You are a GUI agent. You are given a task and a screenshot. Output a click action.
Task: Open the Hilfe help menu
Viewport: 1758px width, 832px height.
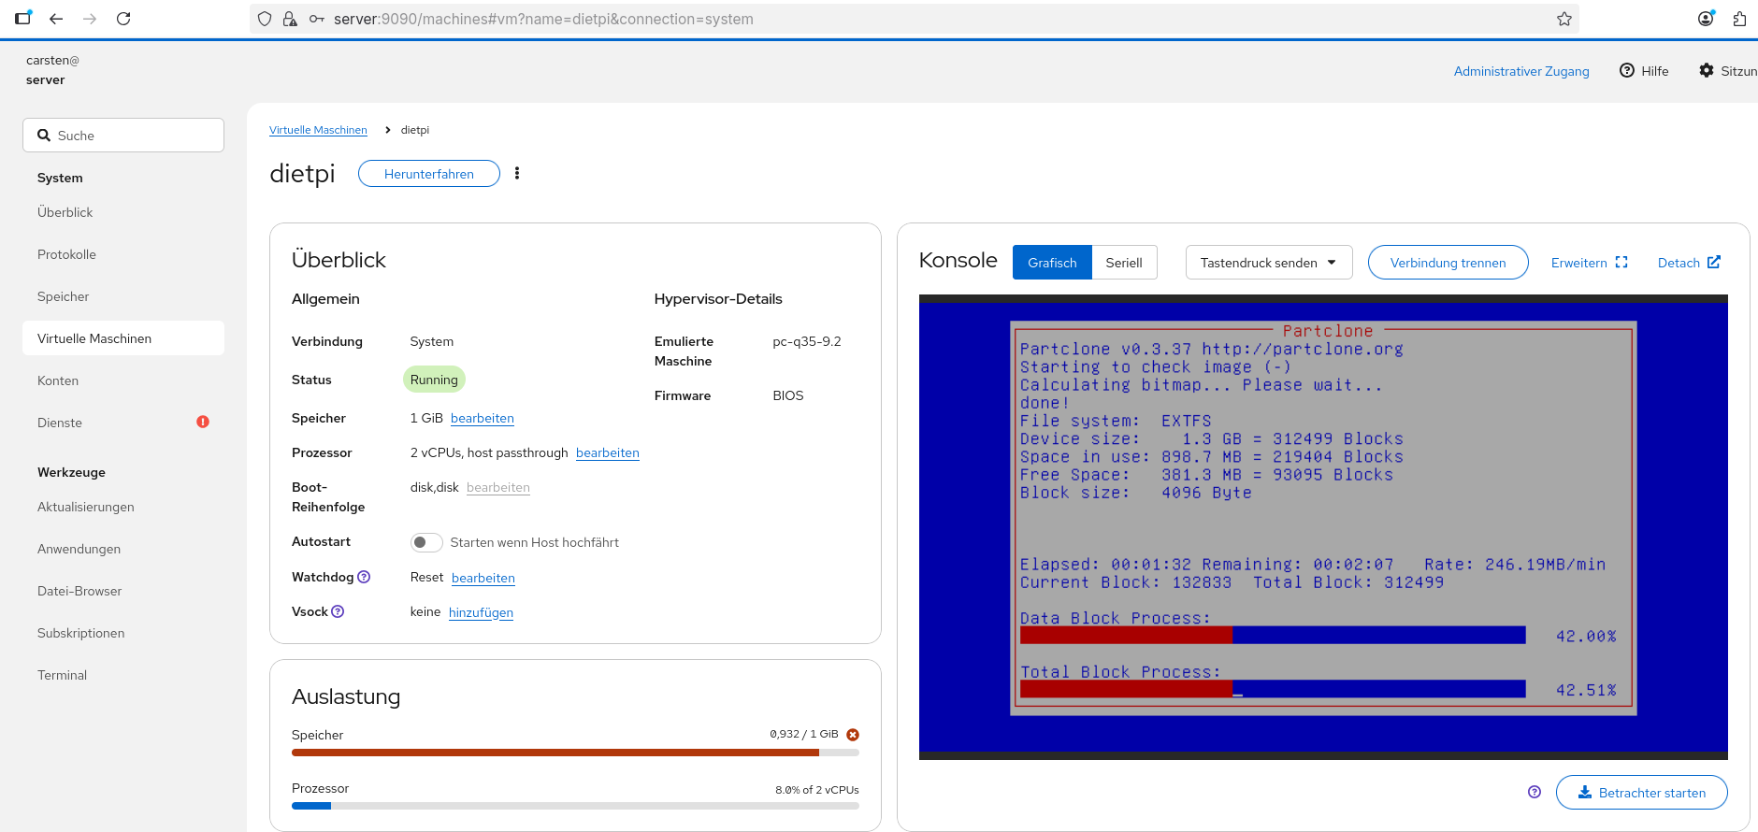(1644, 71)
